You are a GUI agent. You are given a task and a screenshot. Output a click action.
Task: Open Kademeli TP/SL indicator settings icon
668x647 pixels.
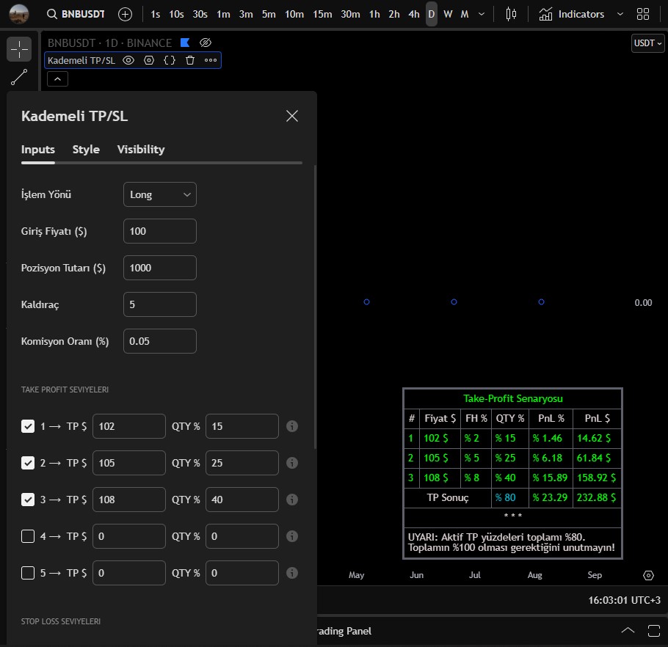tap(149, 60)
